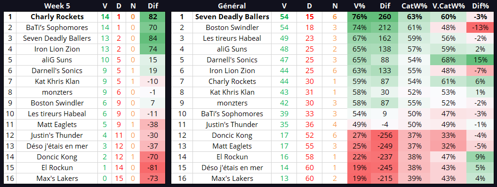Select the Dif% column header

[480, 6]
